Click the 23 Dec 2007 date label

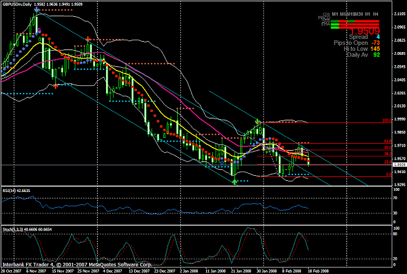click(165, 271)
